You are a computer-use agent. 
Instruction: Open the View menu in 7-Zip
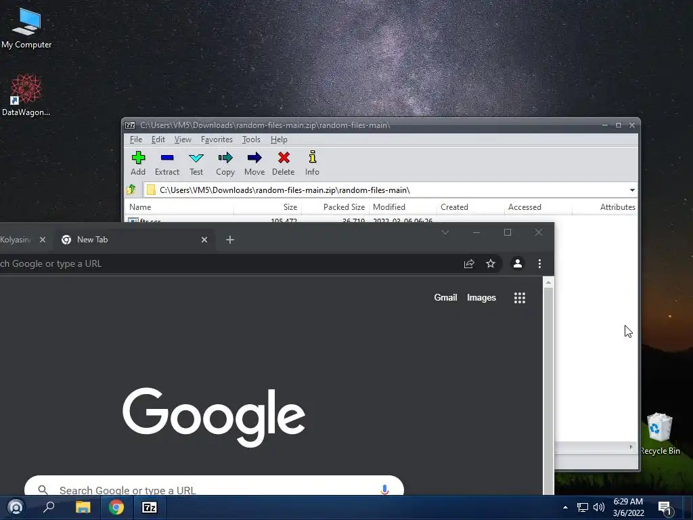point(183,139)
